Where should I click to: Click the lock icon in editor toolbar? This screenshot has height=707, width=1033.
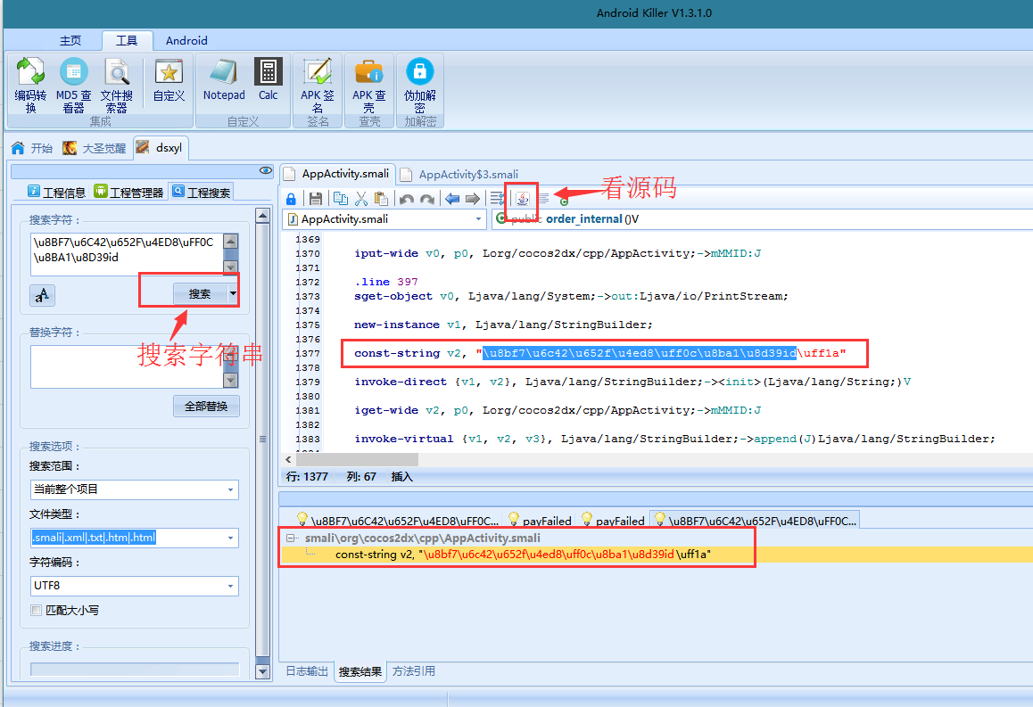(x=291, y=199)
